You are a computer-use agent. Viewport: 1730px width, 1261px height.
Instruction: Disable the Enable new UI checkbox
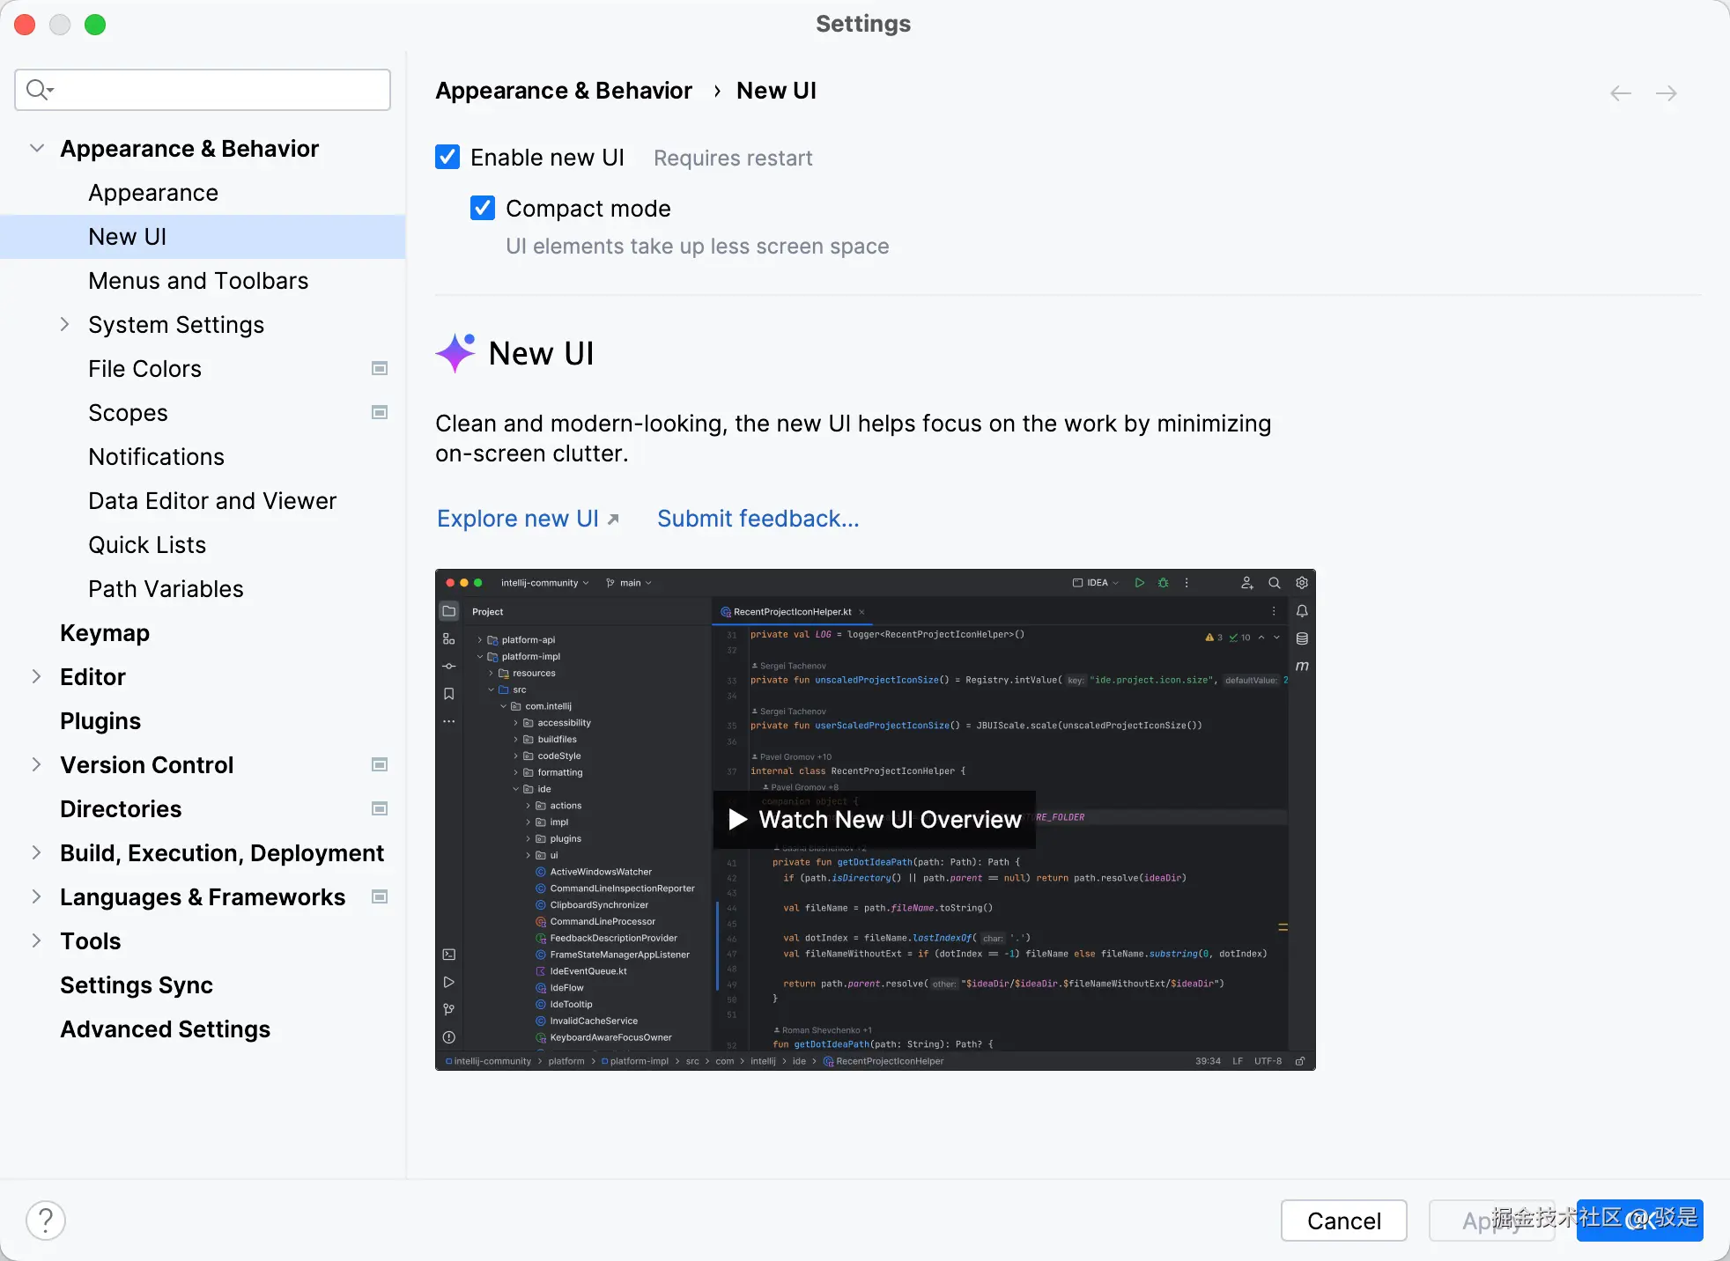click(447, 158)
